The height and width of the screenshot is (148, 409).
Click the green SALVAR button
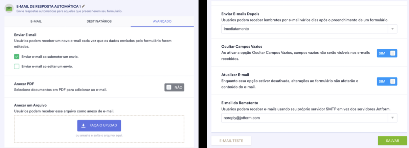tap(391, 141)
